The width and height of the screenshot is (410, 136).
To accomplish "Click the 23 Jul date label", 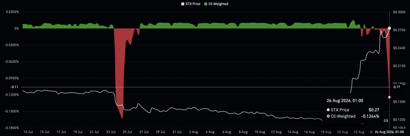I will pyautogui.click(x=111, y=132).
